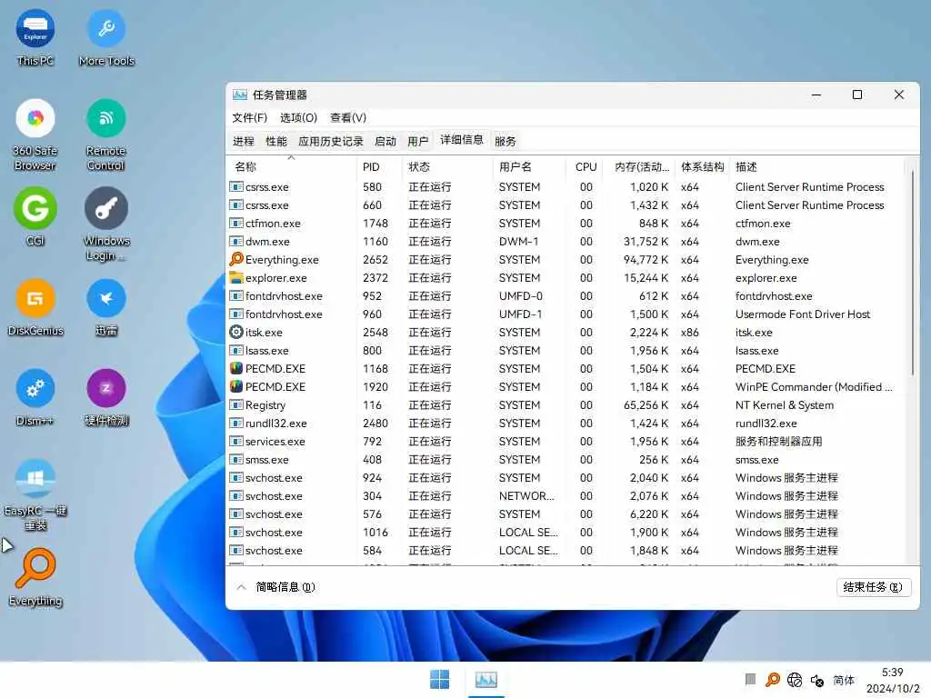Screen dimensions: 931x698
Task: Select the ctfmon.exe process row
Action: 566,224
